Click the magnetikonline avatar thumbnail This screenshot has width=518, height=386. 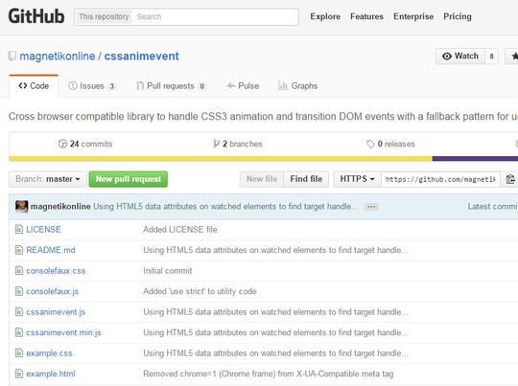(22, 207)
